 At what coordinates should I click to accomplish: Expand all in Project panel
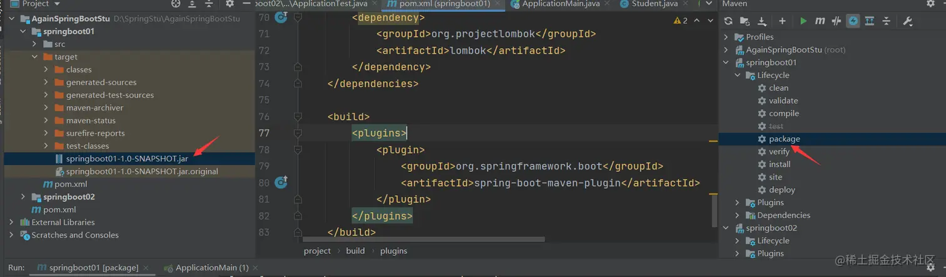click(192, 4)
